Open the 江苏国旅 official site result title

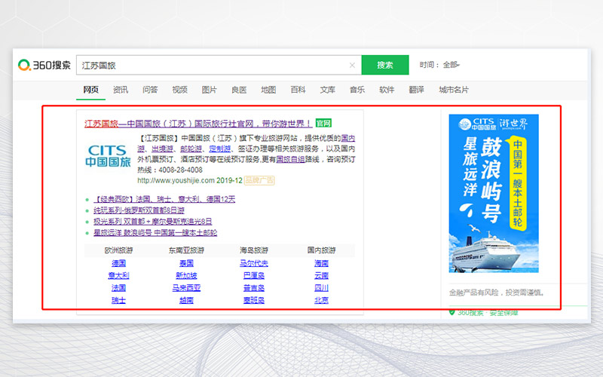tap(198, 124)
